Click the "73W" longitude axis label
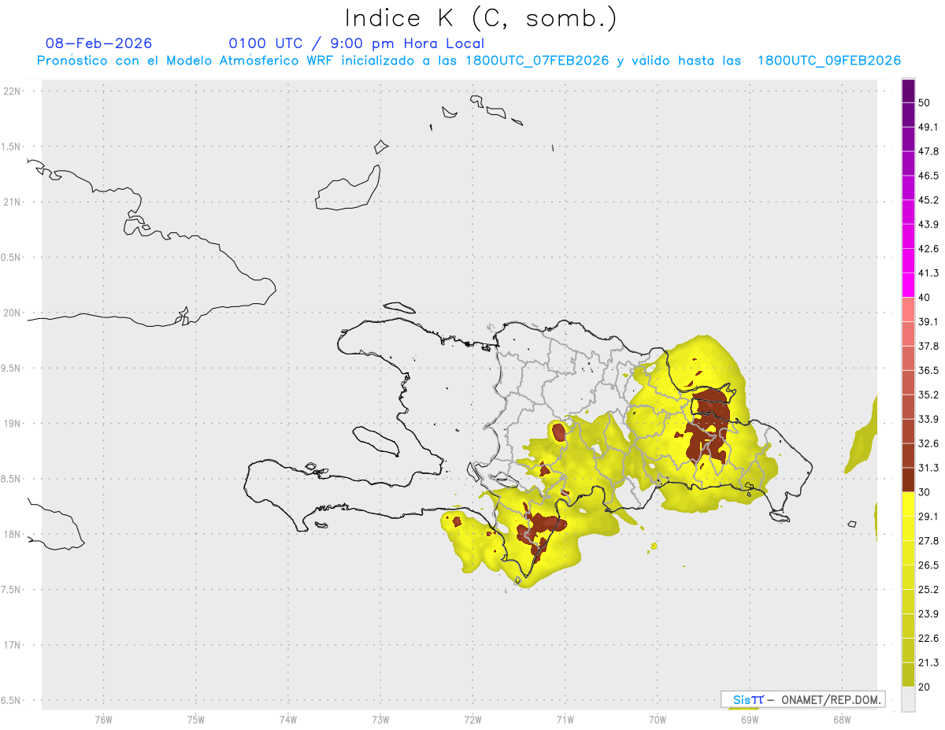This screenshot has width=945, height=730. 380,719
